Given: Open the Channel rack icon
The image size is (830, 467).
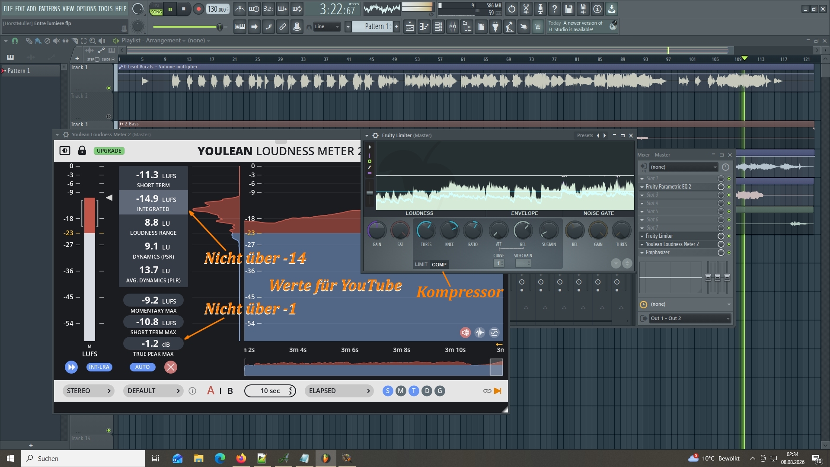Looking at the screenshot, I should (x=438, y=27).
